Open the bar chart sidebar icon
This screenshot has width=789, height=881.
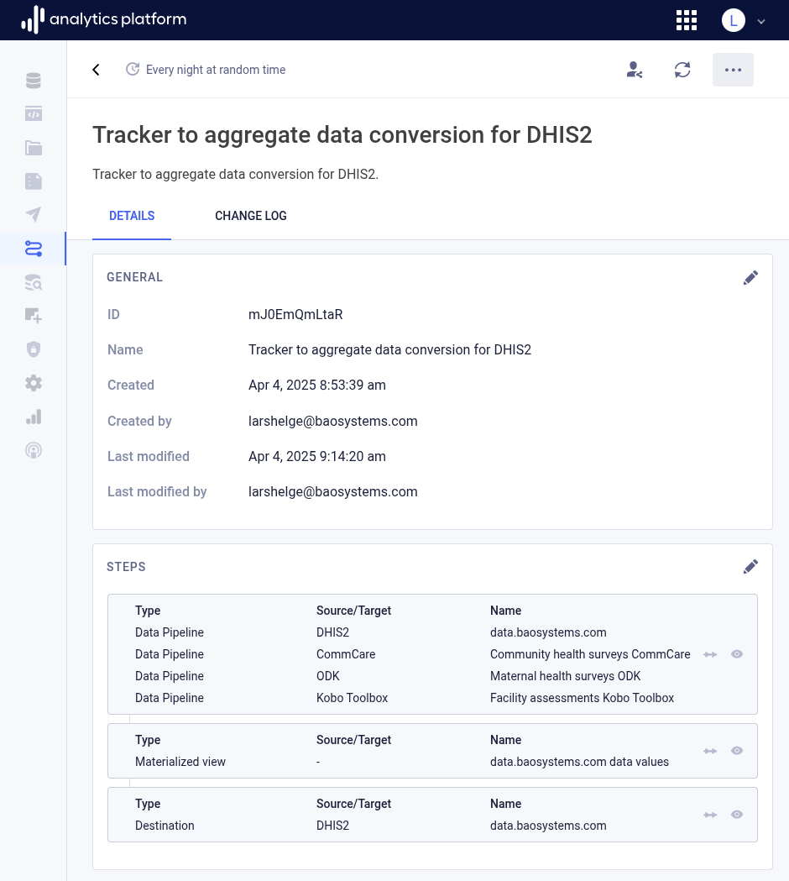[x=33, y=417]
